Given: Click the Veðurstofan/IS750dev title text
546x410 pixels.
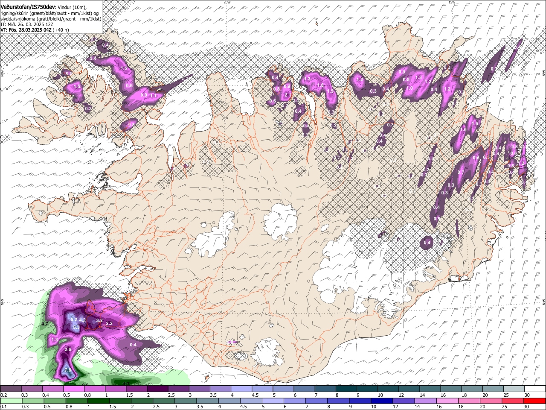Looking at the screenshot, I should click(x=28, y=7).
